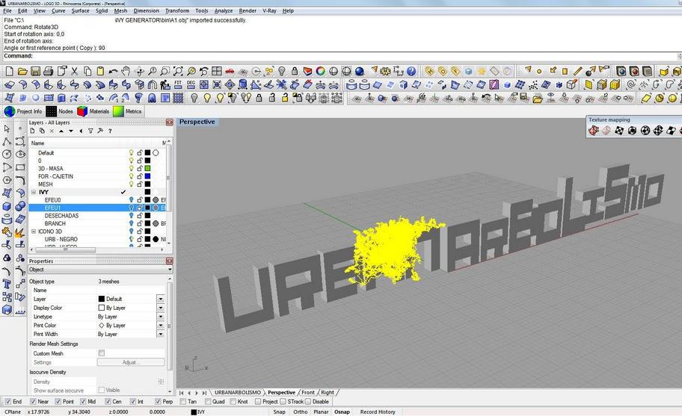Open the Display Color dropdown arrow

click(161, 308)
